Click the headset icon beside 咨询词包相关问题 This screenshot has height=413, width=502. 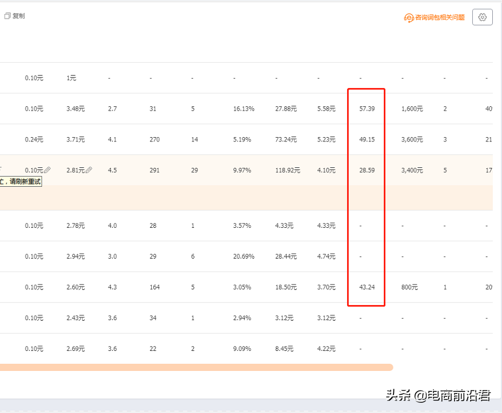pyautogui.click(x=409, y=18)
